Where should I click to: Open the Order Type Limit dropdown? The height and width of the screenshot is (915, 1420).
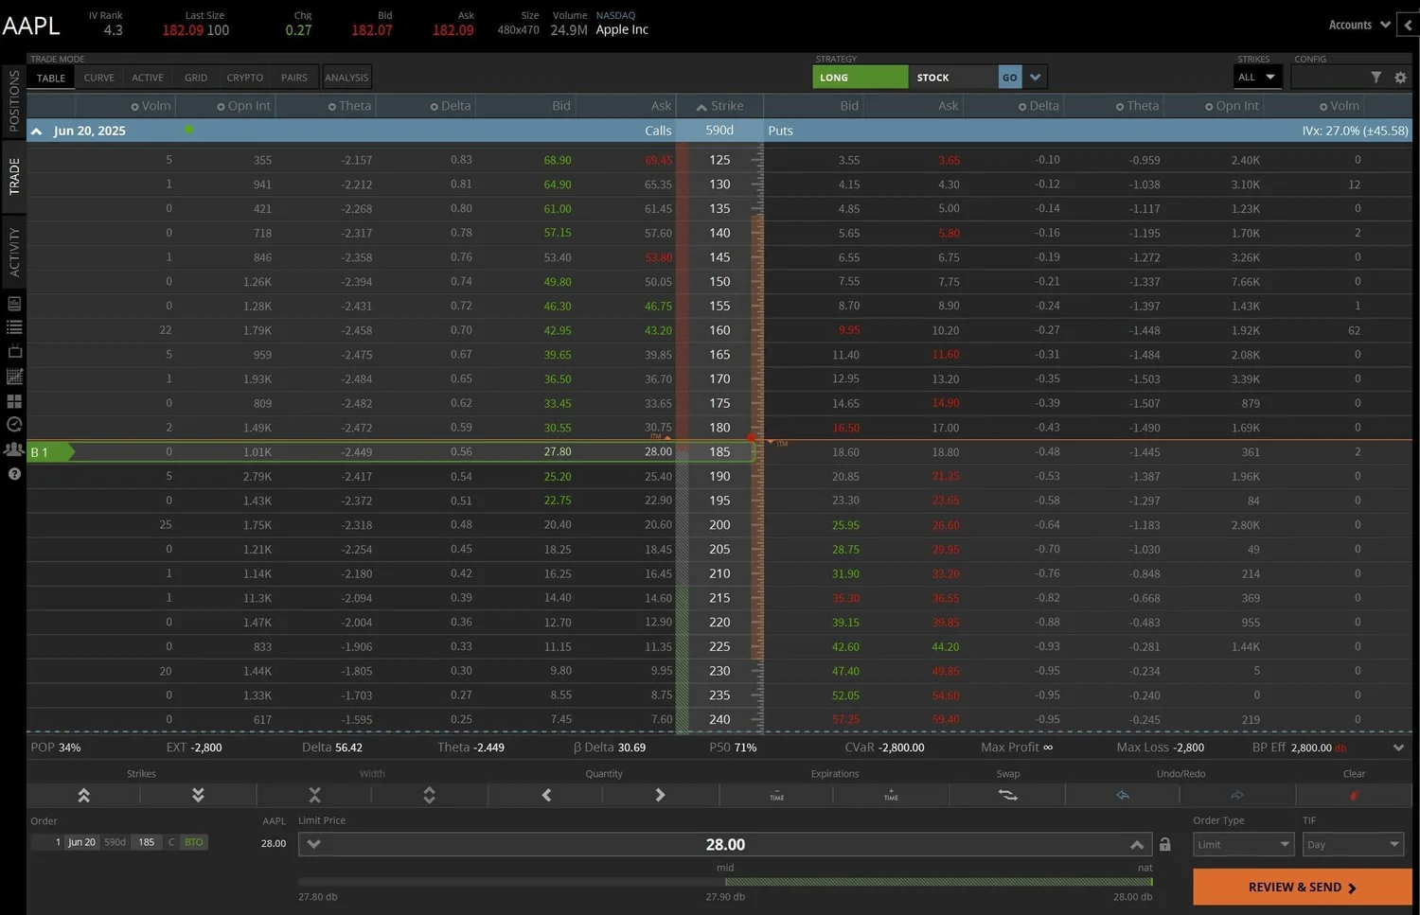(x=1242, y=843)
